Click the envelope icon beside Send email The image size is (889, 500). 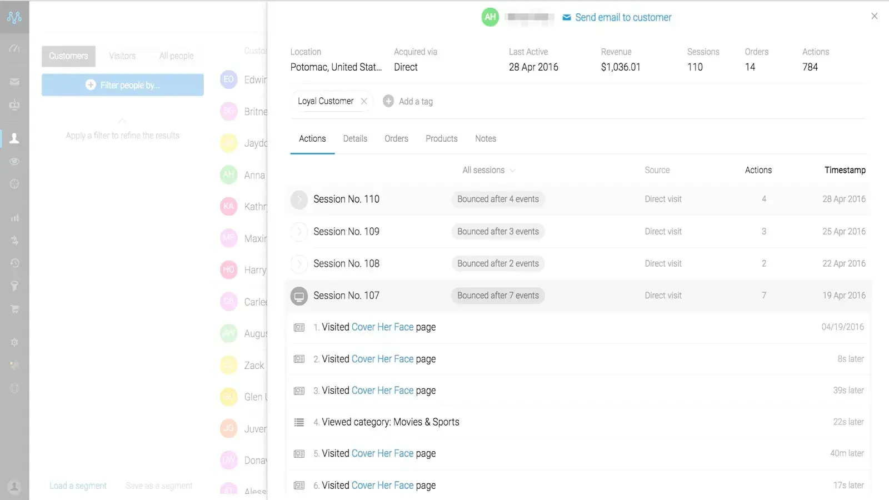566,18
